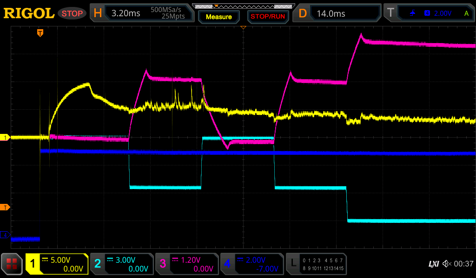Image resolution: width=476 pixels, height=278 pixels.
Task: Click the LXI network status icon
Action: click(433, 264)
